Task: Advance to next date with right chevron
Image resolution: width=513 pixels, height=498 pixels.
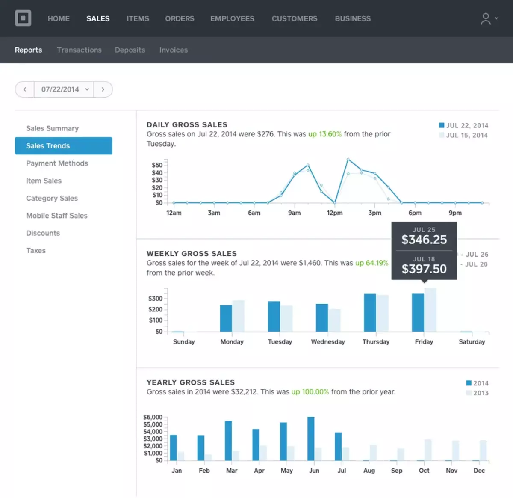Action: coord(103,89)
